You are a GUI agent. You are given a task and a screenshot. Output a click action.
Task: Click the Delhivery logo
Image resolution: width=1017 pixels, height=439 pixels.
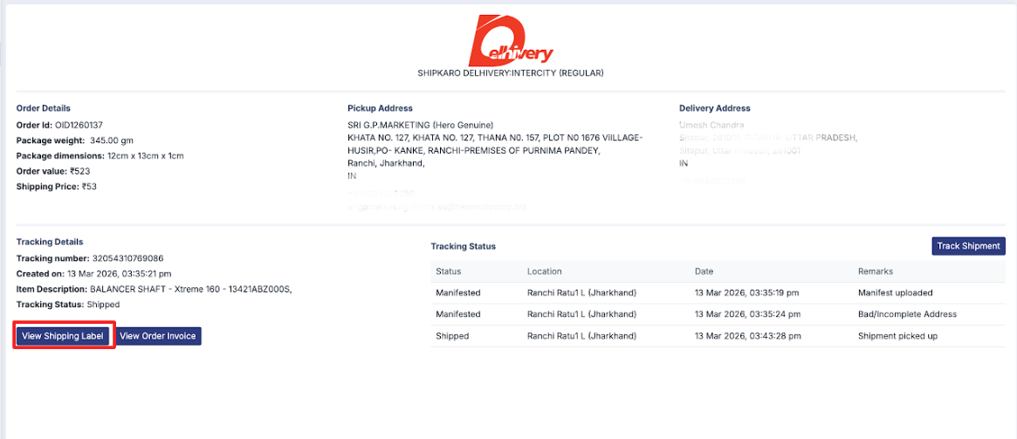(511, 40)
